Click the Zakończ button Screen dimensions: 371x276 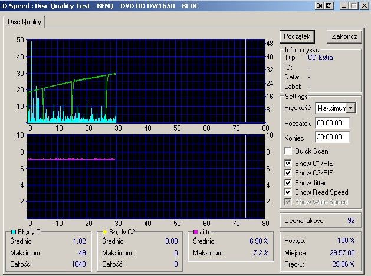(x=344, y=36)
